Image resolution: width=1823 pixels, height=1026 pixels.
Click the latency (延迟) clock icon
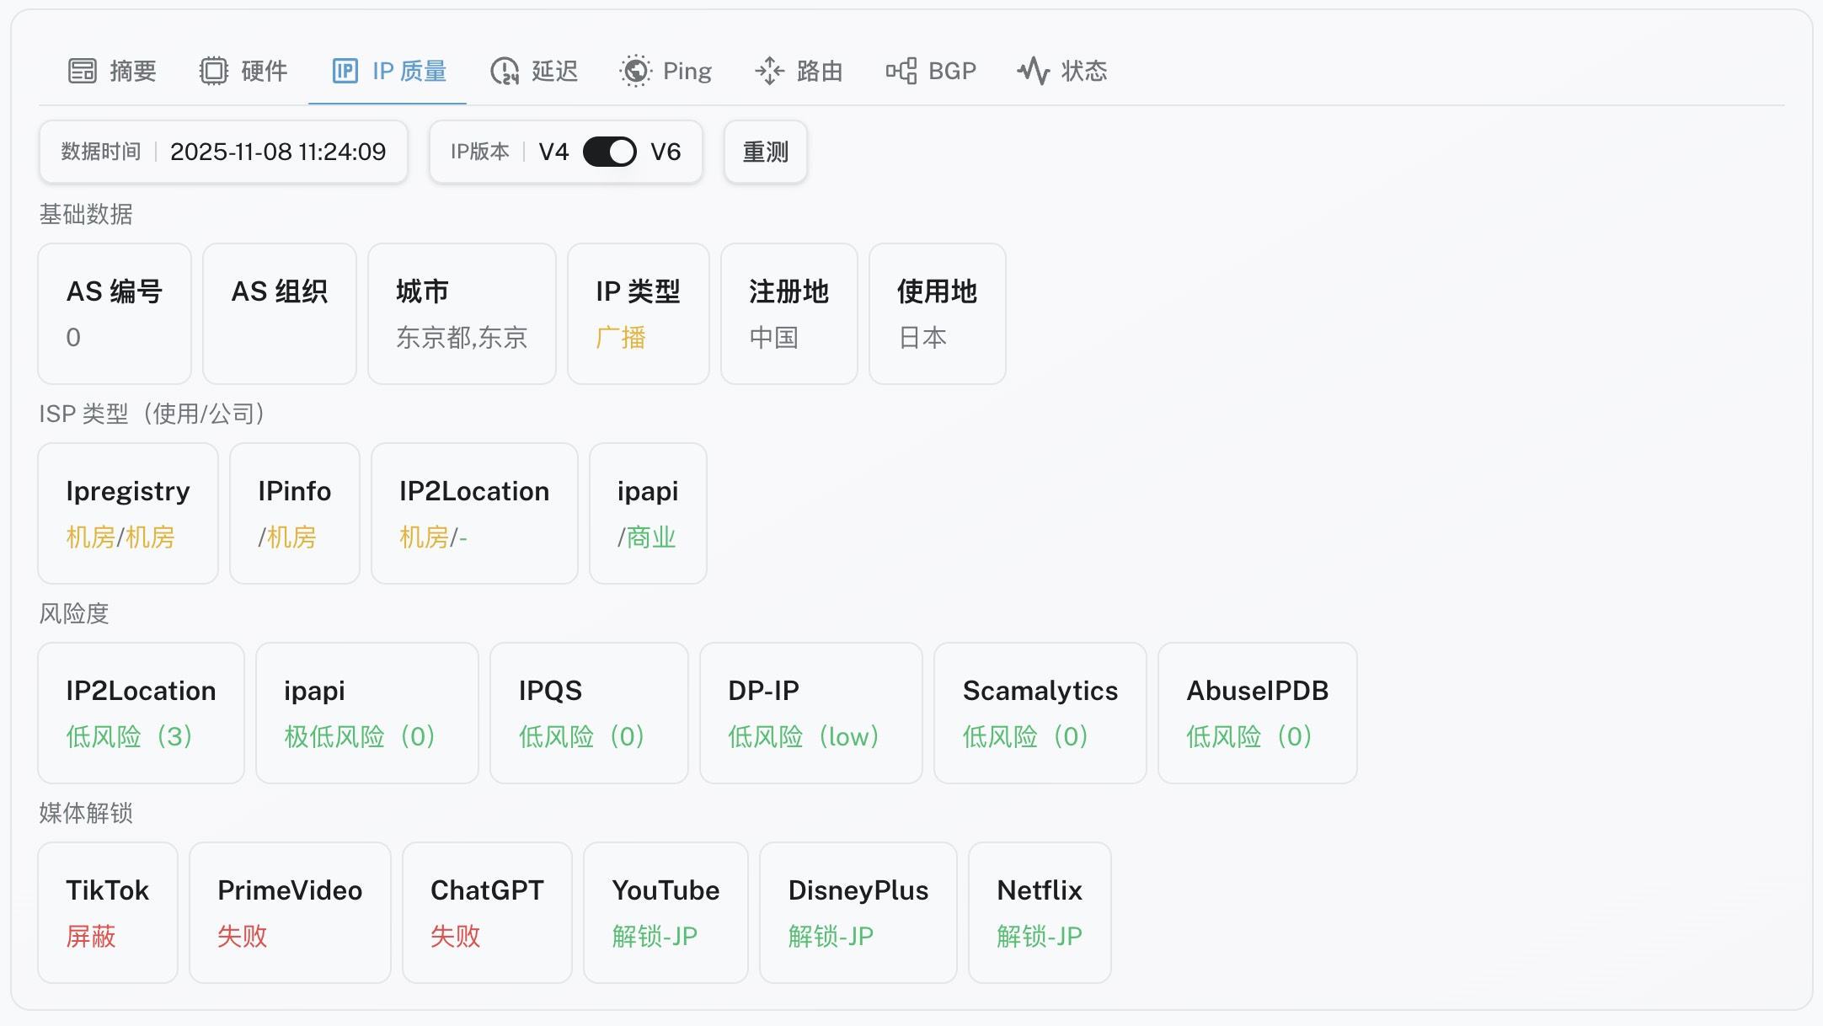pos(505,71)
